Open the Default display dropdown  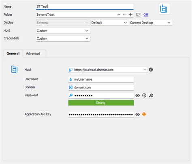click(109, 23)
